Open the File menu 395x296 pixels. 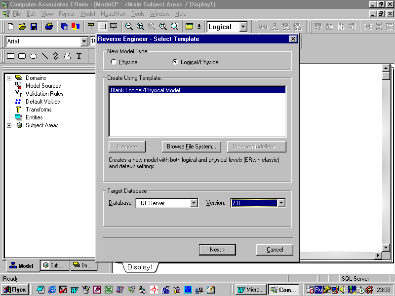17,14
